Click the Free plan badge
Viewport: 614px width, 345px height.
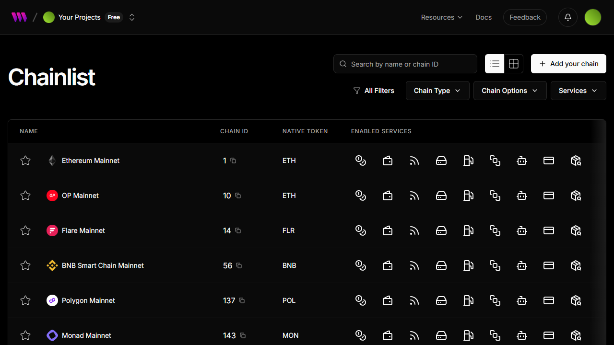pyautogui.click(x=114, y=17)
